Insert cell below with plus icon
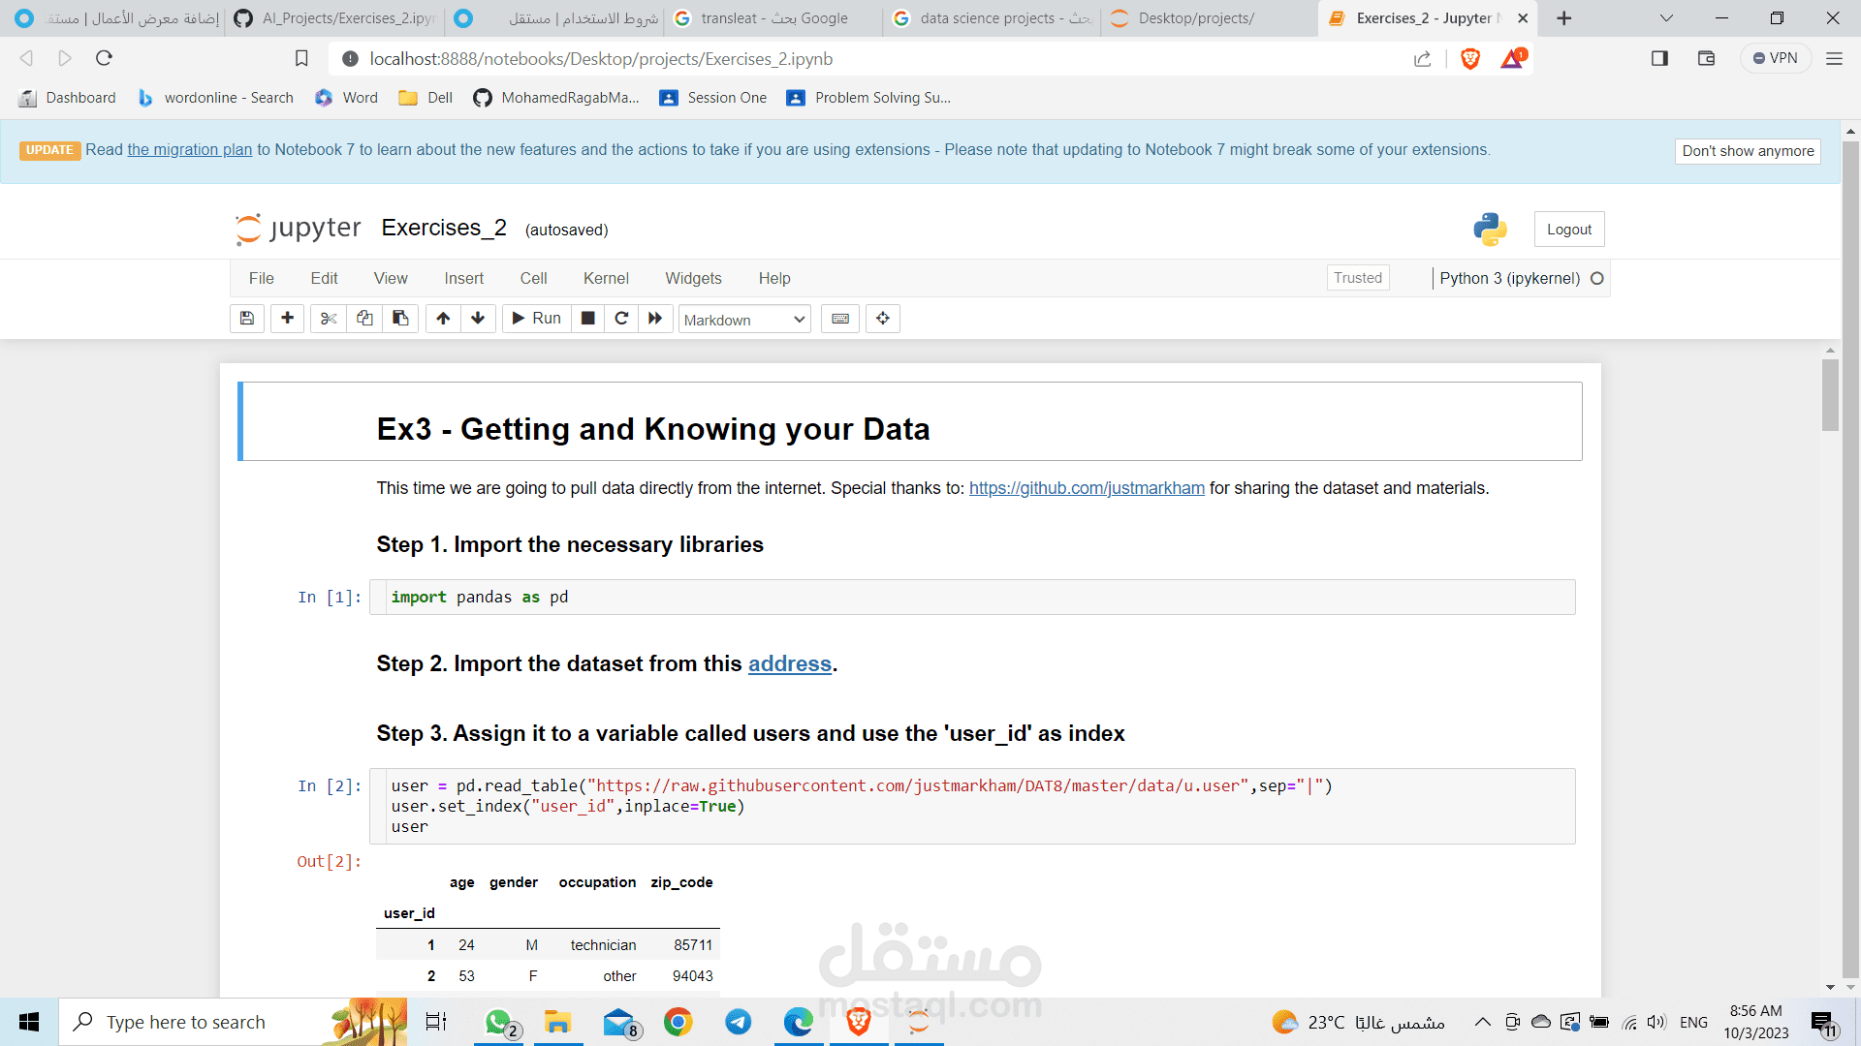The height and width of the screenshot is (1046, 1861). (287, 319)
